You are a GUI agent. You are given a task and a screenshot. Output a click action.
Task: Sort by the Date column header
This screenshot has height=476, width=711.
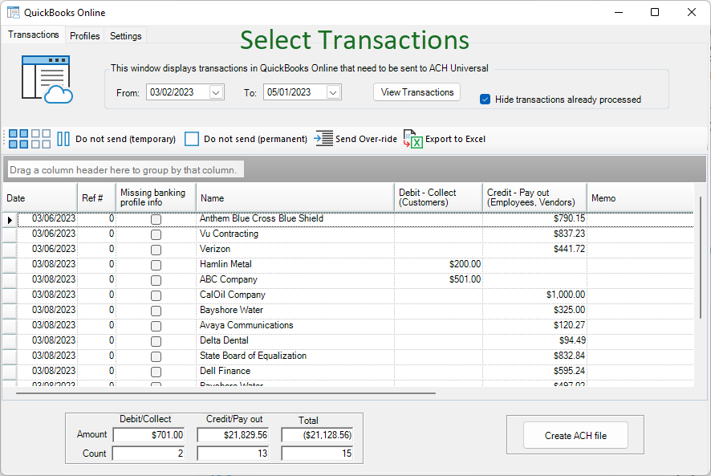40,197
